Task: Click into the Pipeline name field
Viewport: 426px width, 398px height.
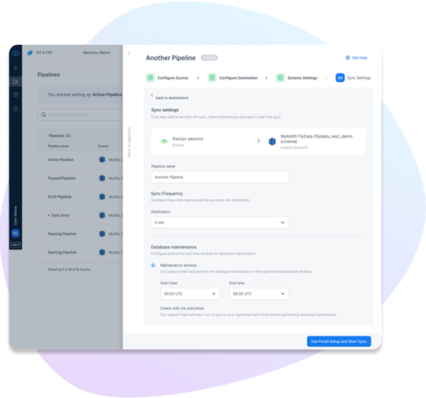Action: [x=220, y=177]
